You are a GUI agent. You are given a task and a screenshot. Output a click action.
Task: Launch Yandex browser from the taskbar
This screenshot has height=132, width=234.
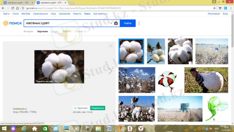[140, 128]
